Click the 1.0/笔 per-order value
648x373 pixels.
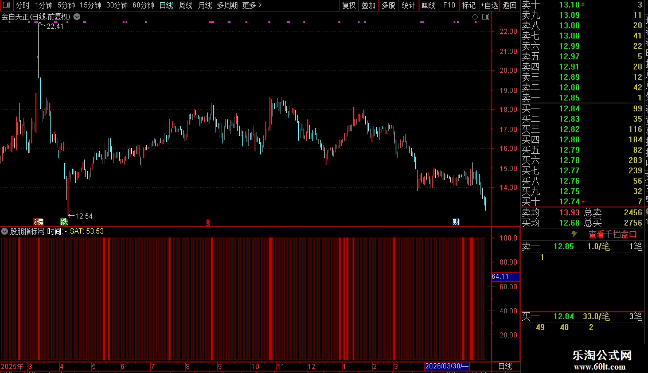(598, 246)
